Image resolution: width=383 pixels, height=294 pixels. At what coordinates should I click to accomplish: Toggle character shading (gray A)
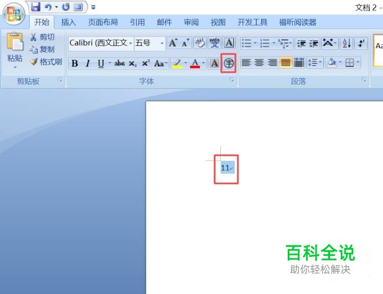click(x=214, y=64)
